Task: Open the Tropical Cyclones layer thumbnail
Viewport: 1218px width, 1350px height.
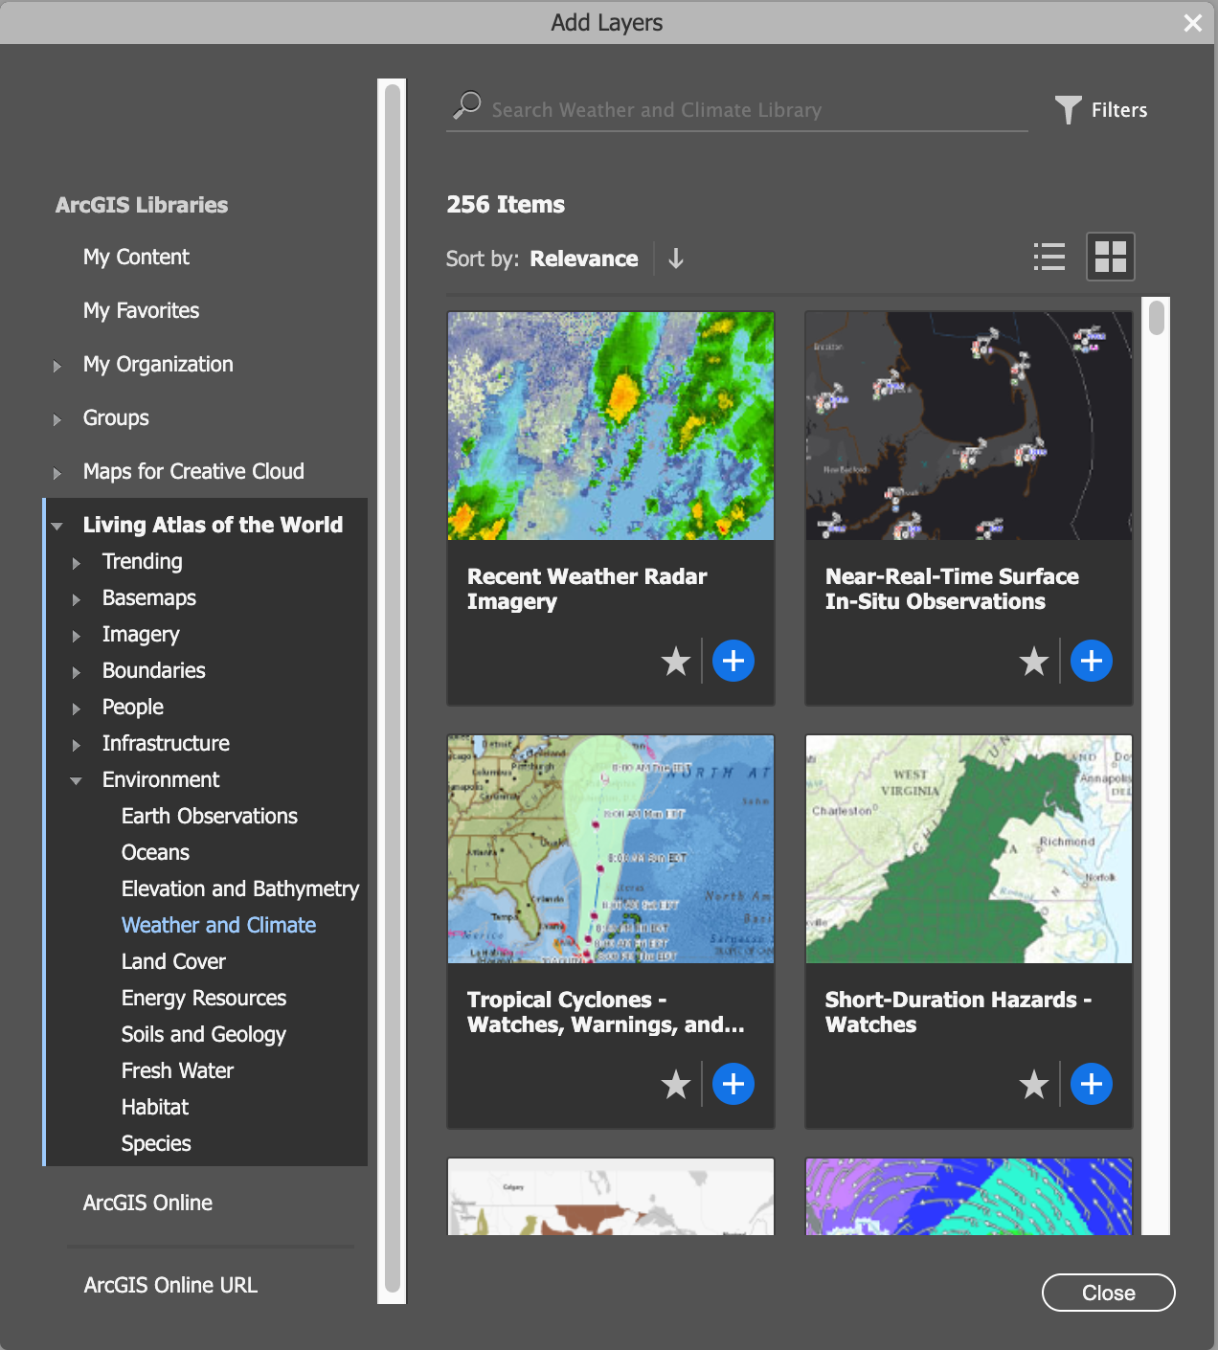Action: [x=610, y=849]
